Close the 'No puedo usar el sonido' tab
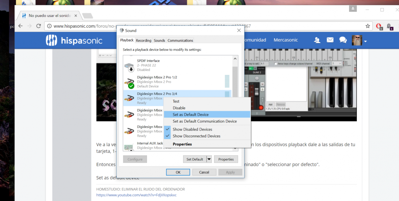Screen dimensions: 399x201 76,16
